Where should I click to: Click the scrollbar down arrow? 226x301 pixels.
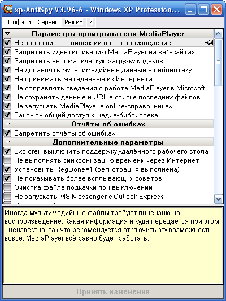(219, 199)
